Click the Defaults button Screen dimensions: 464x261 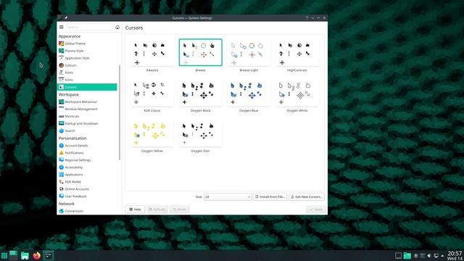pyautogui.click(x=157, y=210)
